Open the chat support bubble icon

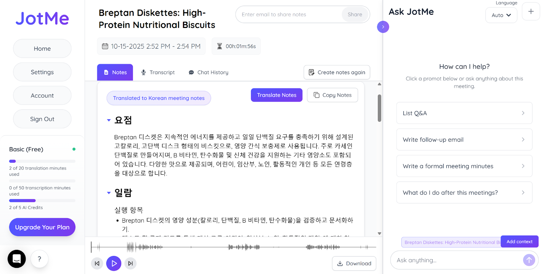[x=17, y=259]
